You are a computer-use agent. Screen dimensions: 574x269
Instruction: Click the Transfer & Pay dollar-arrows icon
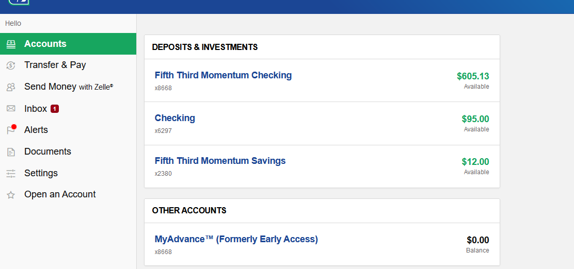(11, 65)
